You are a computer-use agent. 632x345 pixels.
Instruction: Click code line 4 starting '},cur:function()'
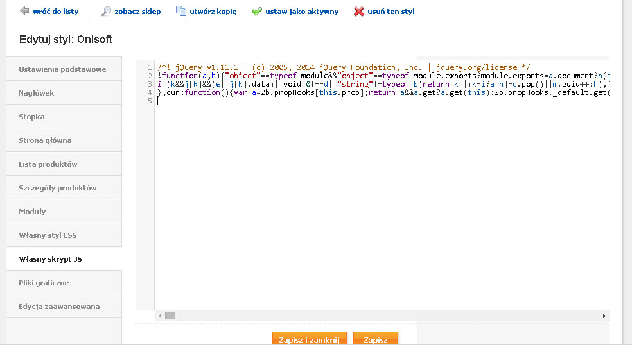point(383,92)
